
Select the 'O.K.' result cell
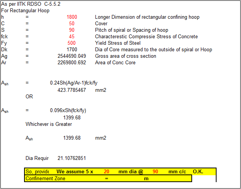[198, 171]
